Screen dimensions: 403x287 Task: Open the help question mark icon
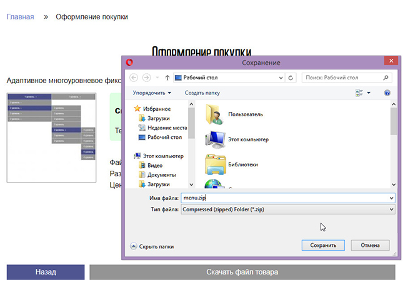(387, 93)
